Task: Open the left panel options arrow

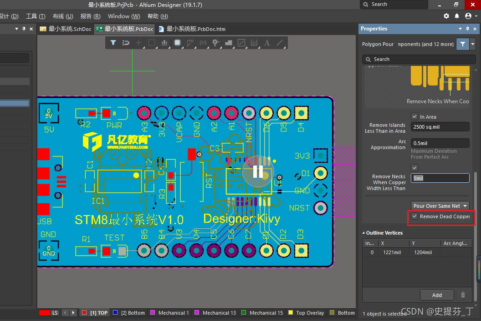Action: coord(16,29)
